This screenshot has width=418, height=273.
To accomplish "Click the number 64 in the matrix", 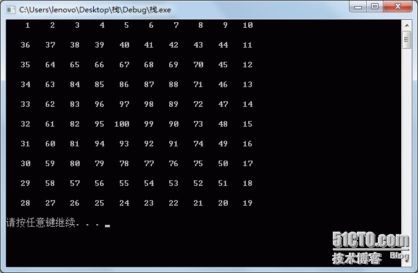I will (50, 65).
